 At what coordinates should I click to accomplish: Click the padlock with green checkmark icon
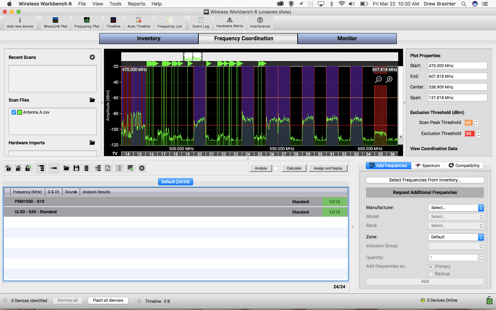(28, 168)
